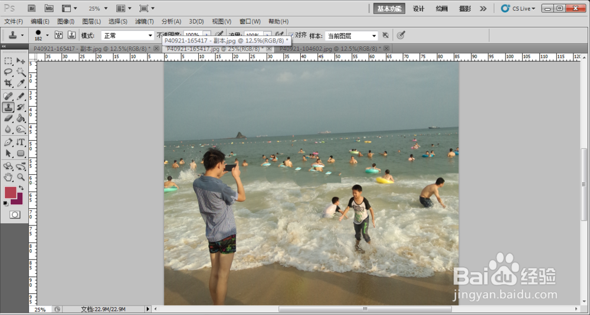Screen dimensions: 590x315
Task: Show more workspaces with >> button
Action: (x=483, y=9)
